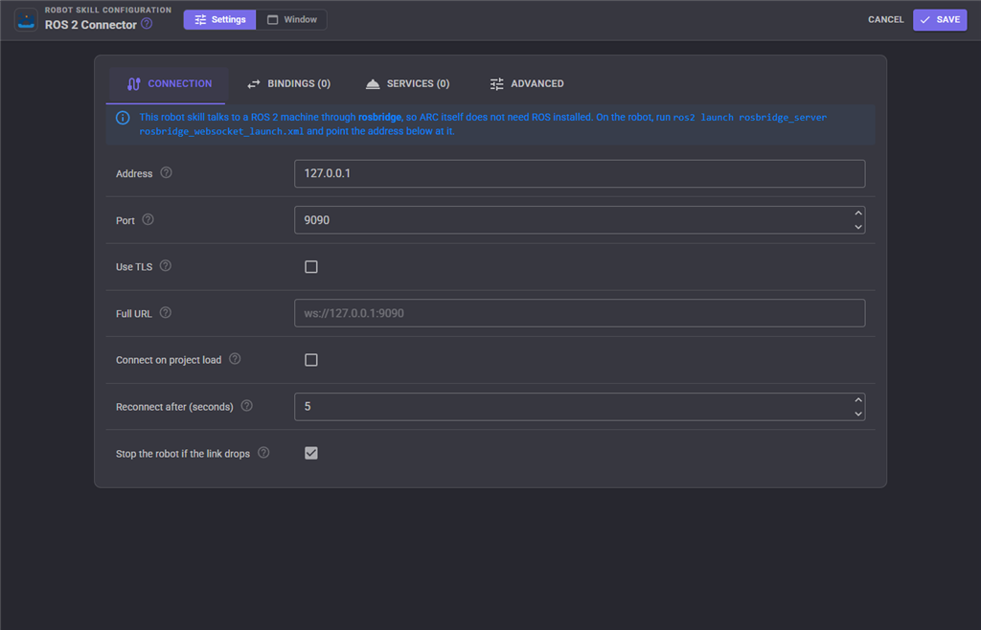Enable the Use TLS checkbox
The height and width of the screenshot is (630, 981).
[x=311, y=267]
